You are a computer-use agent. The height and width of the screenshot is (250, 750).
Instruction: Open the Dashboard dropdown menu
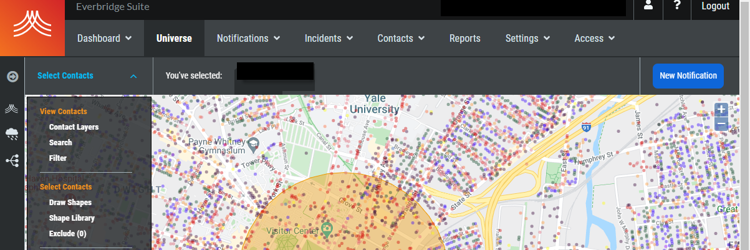104,38
